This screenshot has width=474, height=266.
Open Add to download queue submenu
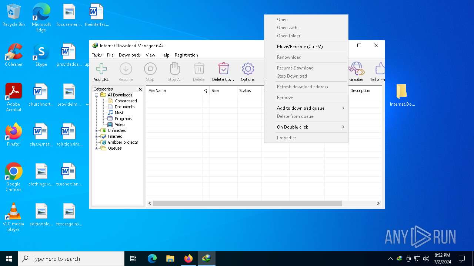click(306, 108)
